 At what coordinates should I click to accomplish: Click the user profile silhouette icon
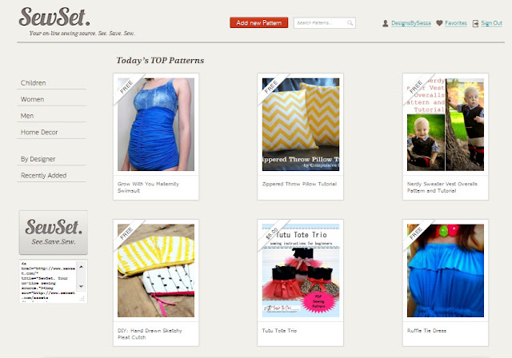pos(386,23)
